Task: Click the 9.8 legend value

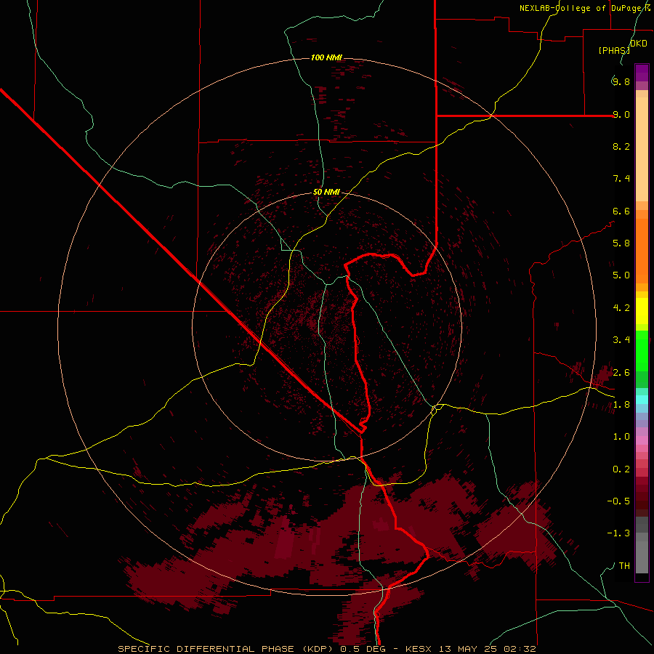Action: pos(621,81)
